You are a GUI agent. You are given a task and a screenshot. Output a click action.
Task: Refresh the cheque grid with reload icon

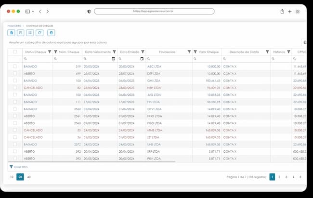(x=39, y=33)
